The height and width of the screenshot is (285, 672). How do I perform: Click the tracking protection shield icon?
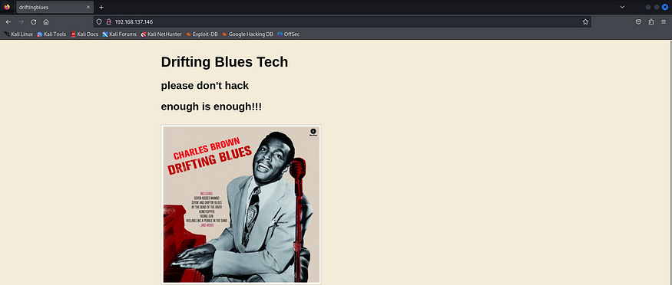[99, 21]
